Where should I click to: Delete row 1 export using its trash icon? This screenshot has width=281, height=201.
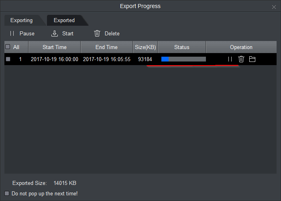click(x=241, y=59)
